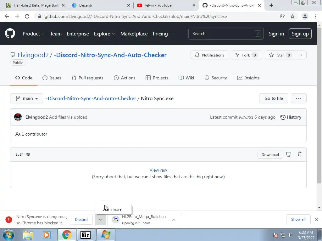Expand the Explore dropdown

(x=104, y=34)
